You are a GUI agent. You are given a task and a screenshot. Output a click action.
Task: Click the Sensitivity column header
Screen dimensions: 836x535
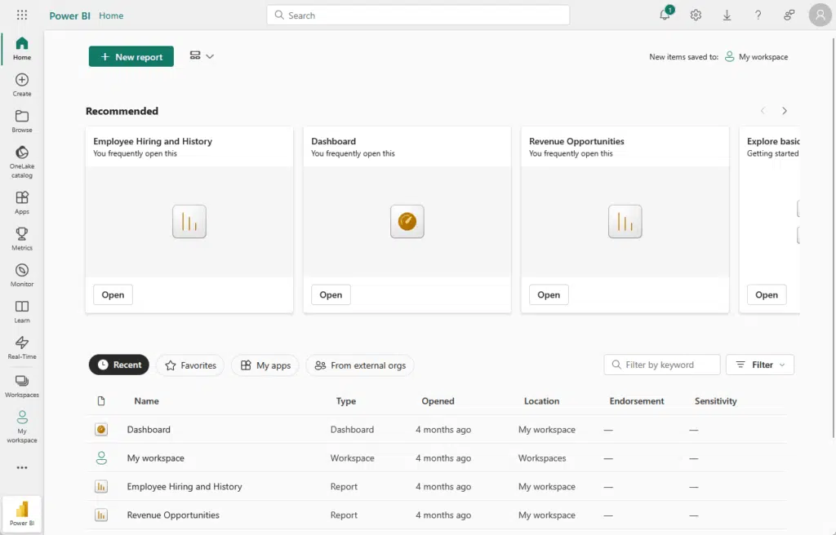pos(715,400)
